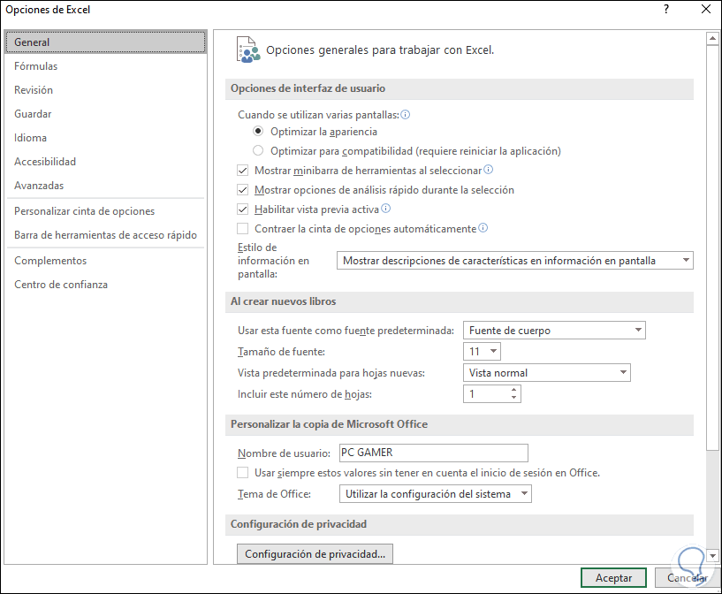The height and width of the screenshot is (594, 722).
Task: Click info icon beside 'Contraer la cinta de opciones'
Action: pos(483,228)
